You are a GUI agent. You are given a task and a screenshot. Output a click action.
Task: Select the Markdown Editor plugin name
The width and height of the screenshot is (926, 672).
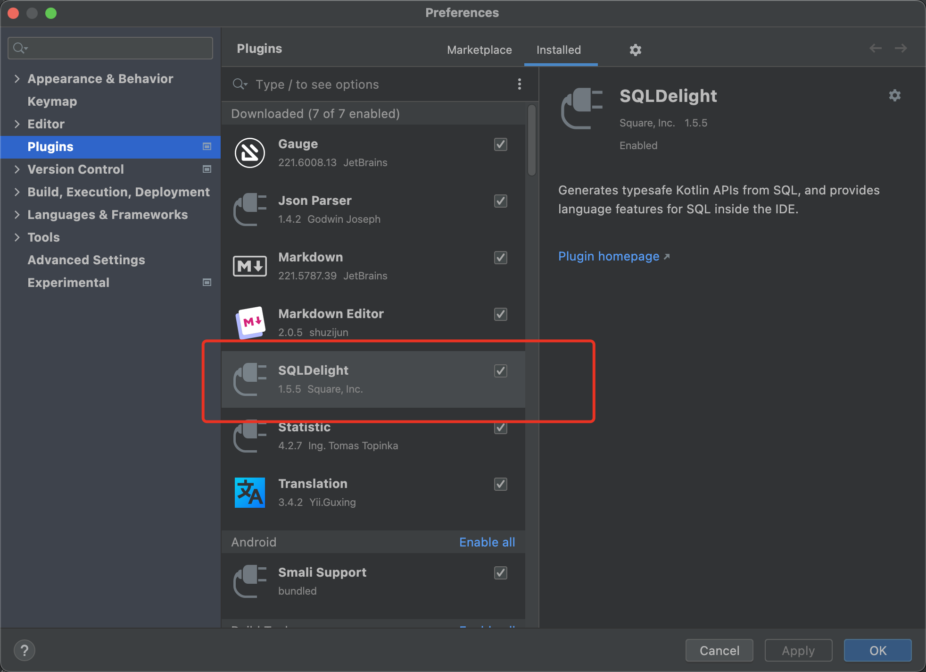pyautogui.click(x=331, y=314)
